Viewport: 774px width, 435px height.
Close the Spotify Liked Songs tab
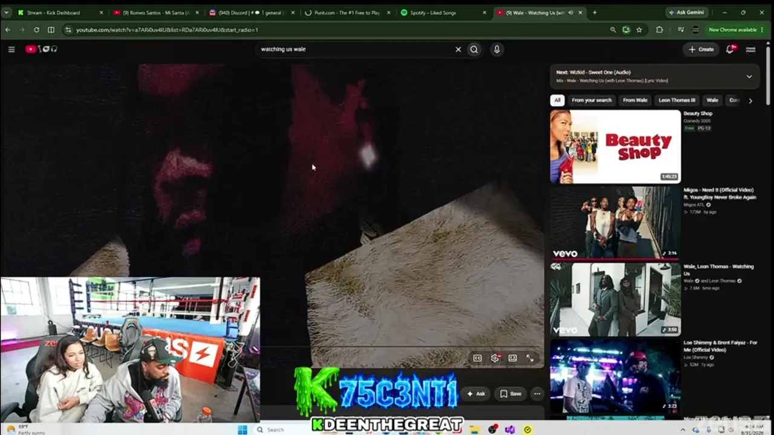(484, 12)
